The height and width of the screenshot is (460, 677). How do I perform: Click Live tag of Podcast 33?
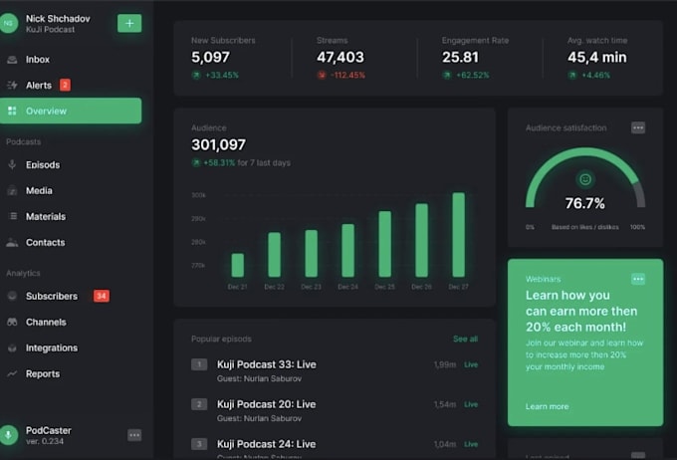point(471,365)
